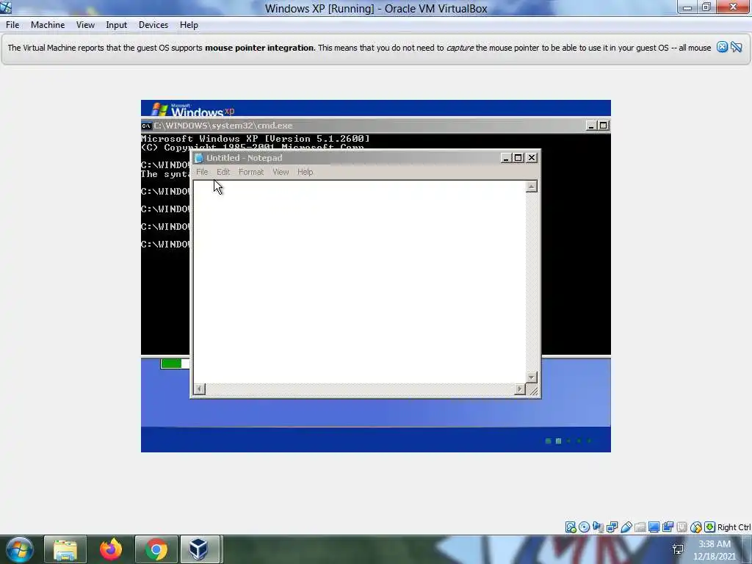Click the hard disk activity status icon

pyautogui.click(x=570, y=527)
